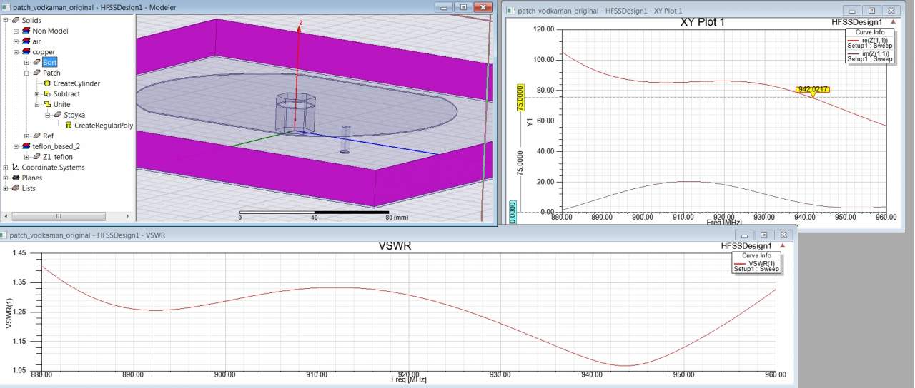Click the tree scrollbar left arrow

(x=7, y=216)
